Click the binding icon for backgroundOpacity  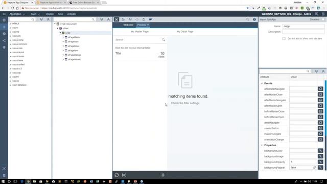[x=320, y=162]
